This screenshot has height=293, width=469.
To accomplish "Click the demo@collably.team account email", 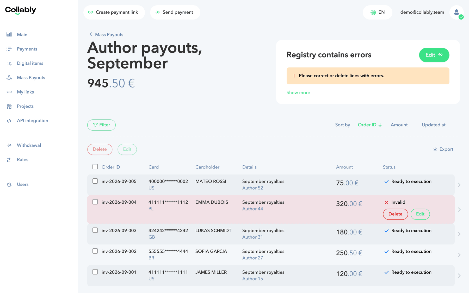I will pyautogui.click(x=422, y=12).
